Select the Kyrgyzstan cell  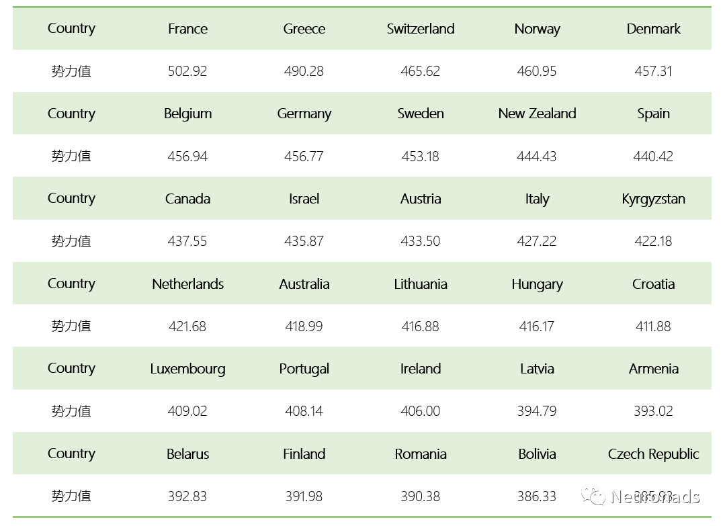pos(653,199)
